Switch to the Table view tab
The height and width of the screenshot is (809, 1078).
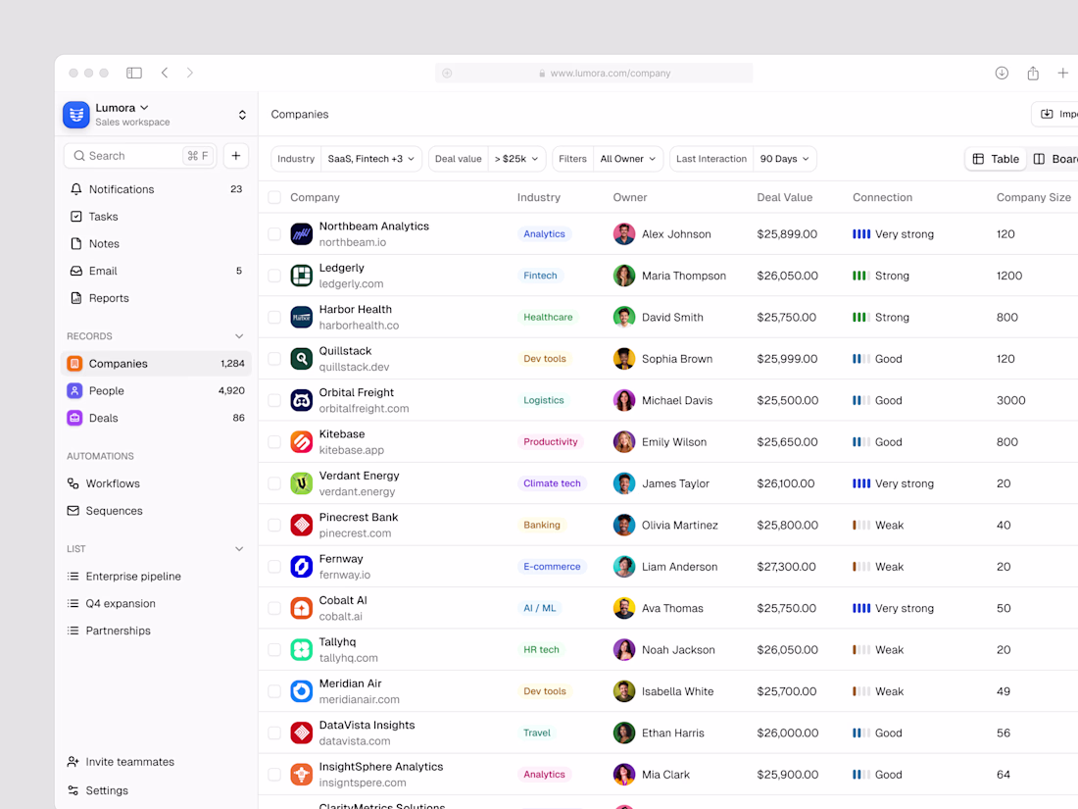[996, 159]
